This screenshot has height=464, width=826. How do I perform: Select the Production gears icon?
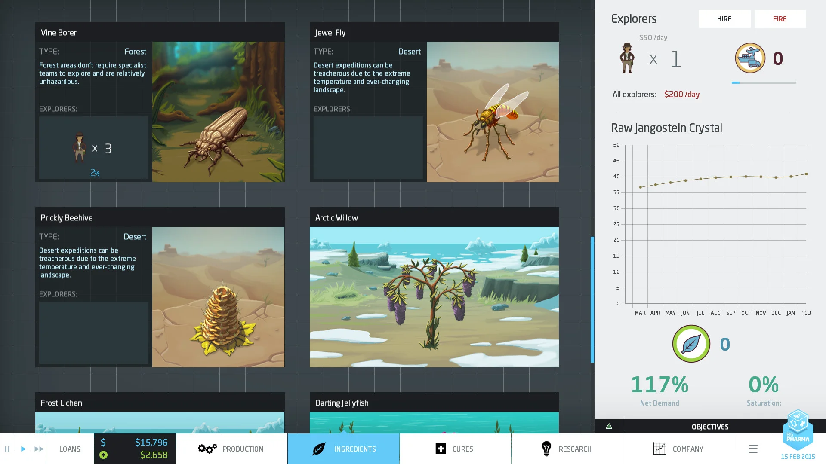(x=207, y=449)
